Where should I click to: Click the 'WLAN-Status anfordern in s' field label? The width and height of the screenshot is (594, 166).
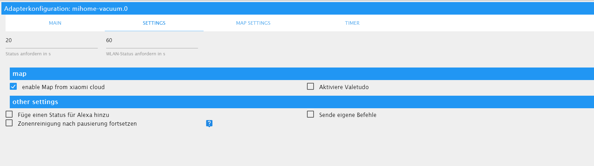pos(135,54)
